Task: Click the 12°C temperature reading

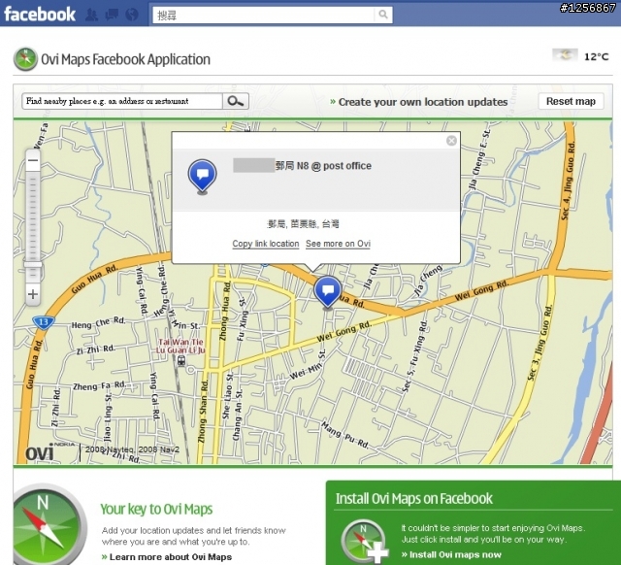Action: coord(597,56)
